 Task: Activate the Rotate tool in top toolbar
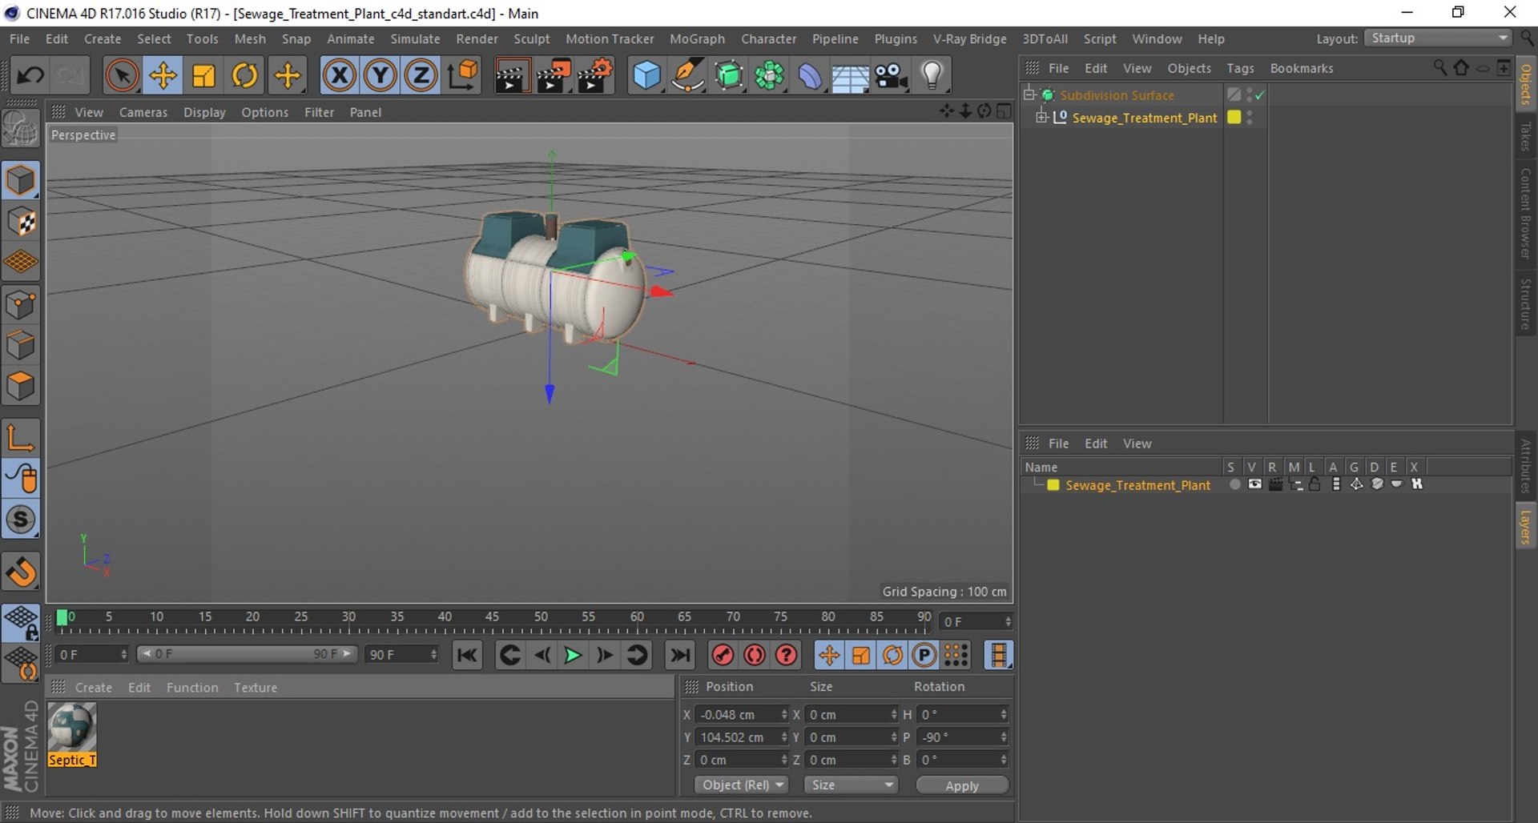[245, 76]
